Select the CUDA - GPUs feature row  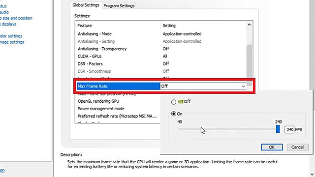click(x=161, y=56)
